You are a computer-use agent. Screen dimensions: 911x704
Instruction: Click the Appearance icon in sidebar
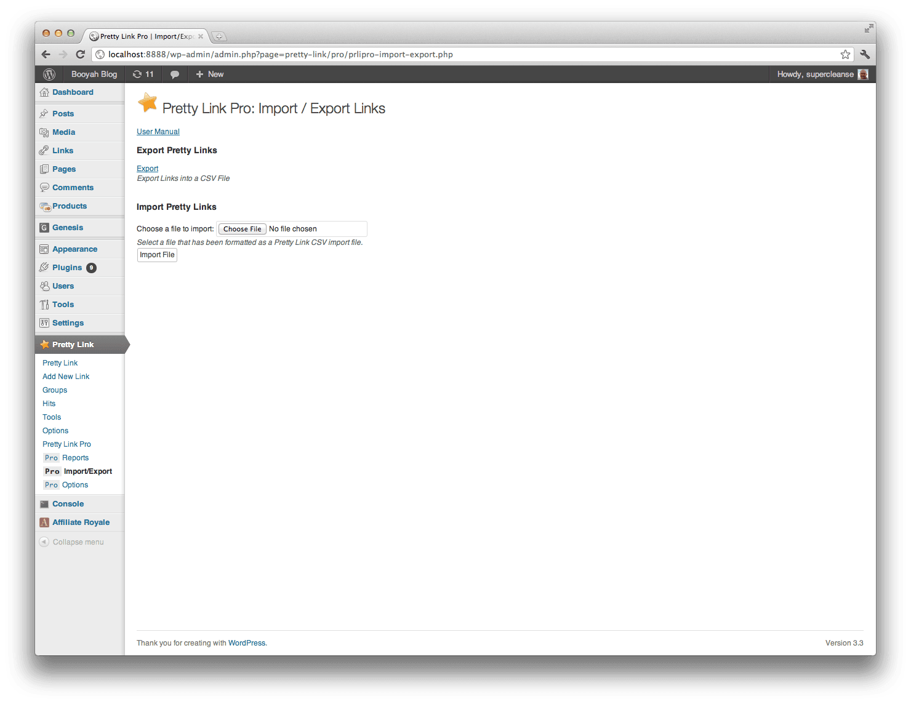[x=44, y=249]
